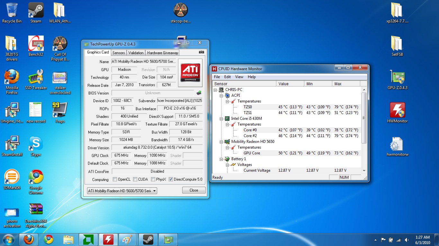
Task: Open the GPU selection dropdown in GPU-Z
Action: pos(122,191)
